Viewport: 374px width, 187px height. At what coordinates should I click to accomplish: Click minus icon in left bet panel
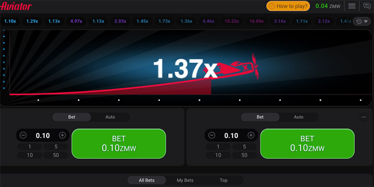point(23,135)
